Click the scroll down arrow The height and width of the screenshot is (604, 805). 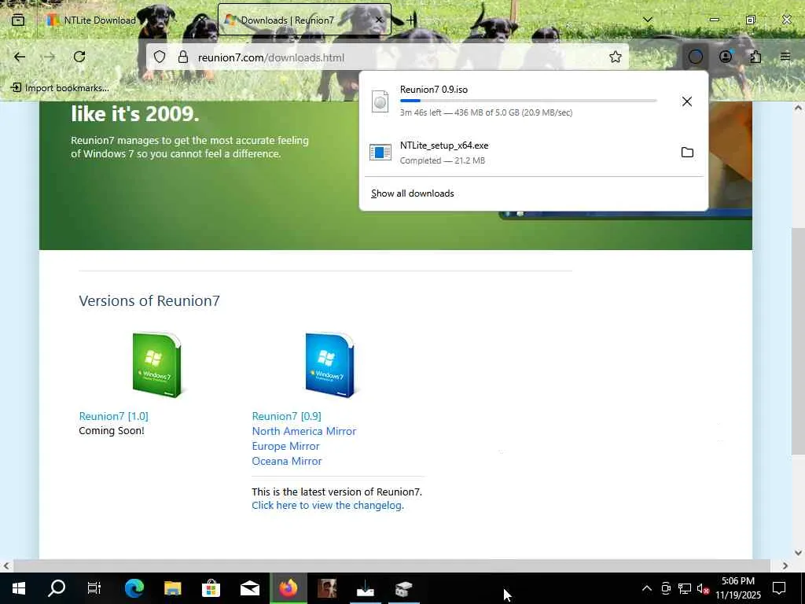click(x=797, y=553)
